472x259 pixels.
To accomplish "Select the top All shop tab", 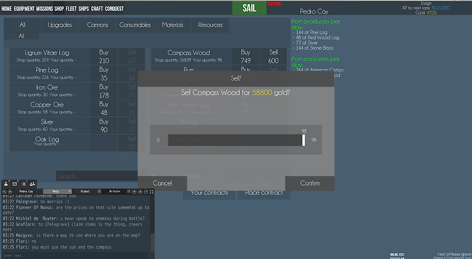I will (x=22, y=25).
